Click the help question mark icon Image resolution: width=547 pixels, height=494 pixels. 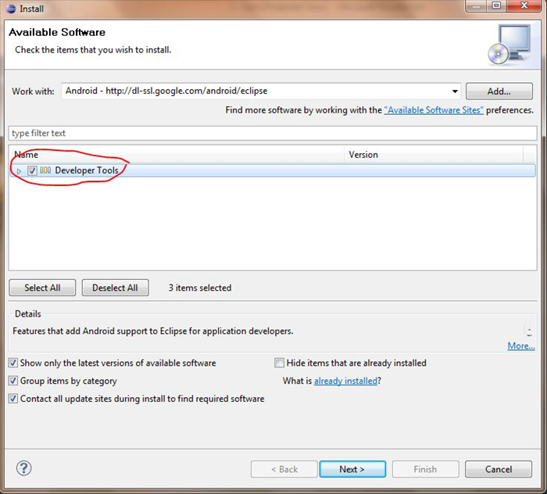(x=24, y=468)
